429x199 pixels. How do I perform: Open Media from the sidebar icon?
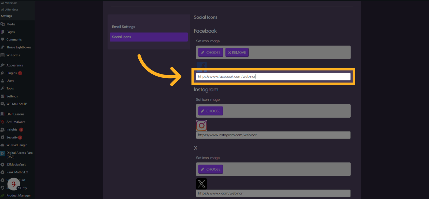(3, 24)
